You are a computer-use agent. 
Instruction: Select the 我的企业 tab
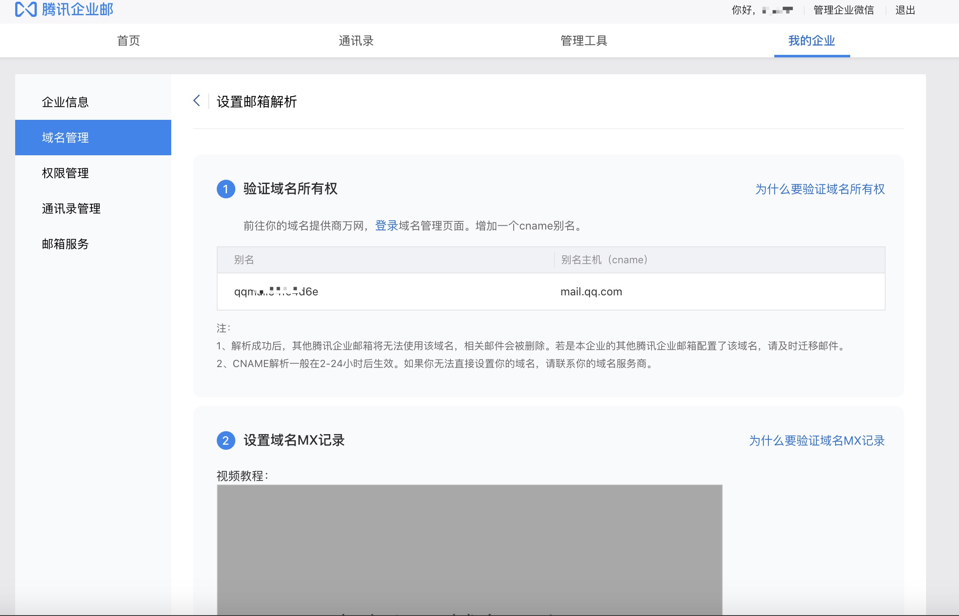(x=811, y=40)
